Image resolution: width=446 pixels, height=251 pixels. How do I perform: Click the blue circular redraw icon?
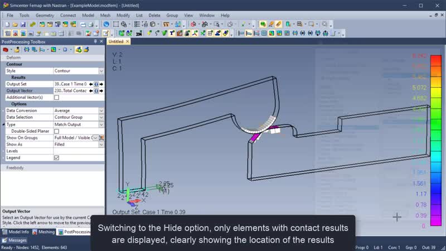(x=106, y=25)
